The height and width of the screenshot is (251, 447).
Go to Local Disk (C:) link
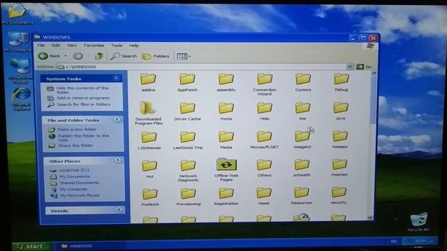(74, 170)
